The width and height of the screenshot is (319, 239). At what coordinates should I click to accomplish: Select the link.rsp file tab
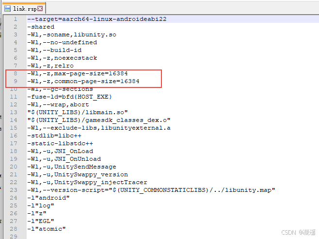pyautogui.click(x=24, y=8)
